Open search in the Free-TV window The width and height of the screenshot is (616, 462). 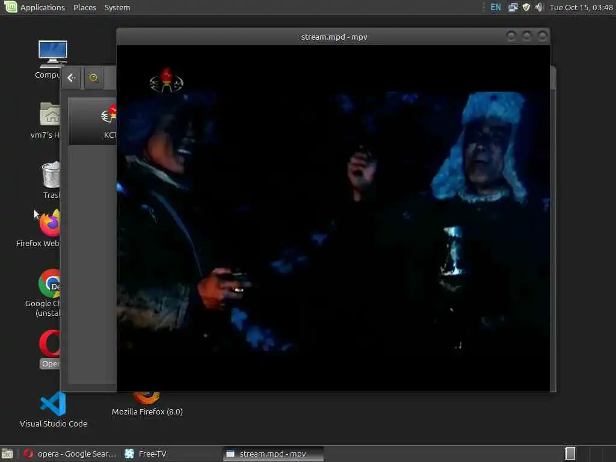[93, 78]
